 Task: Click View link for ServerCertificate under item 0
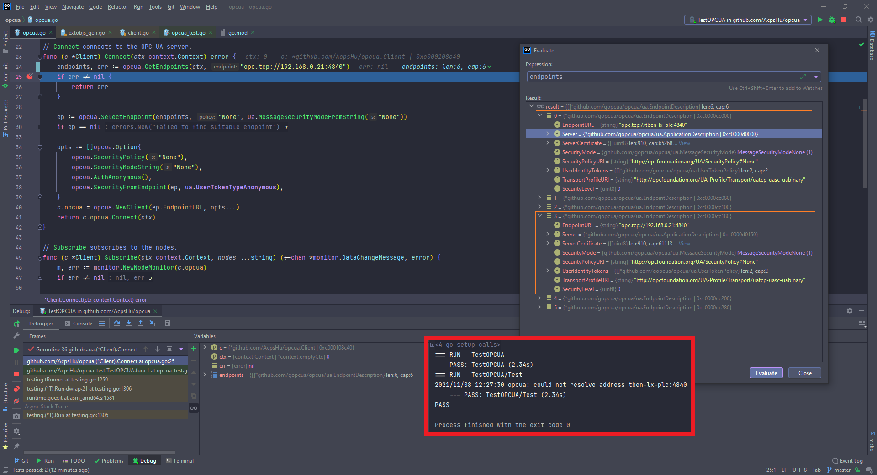[684, 143]
